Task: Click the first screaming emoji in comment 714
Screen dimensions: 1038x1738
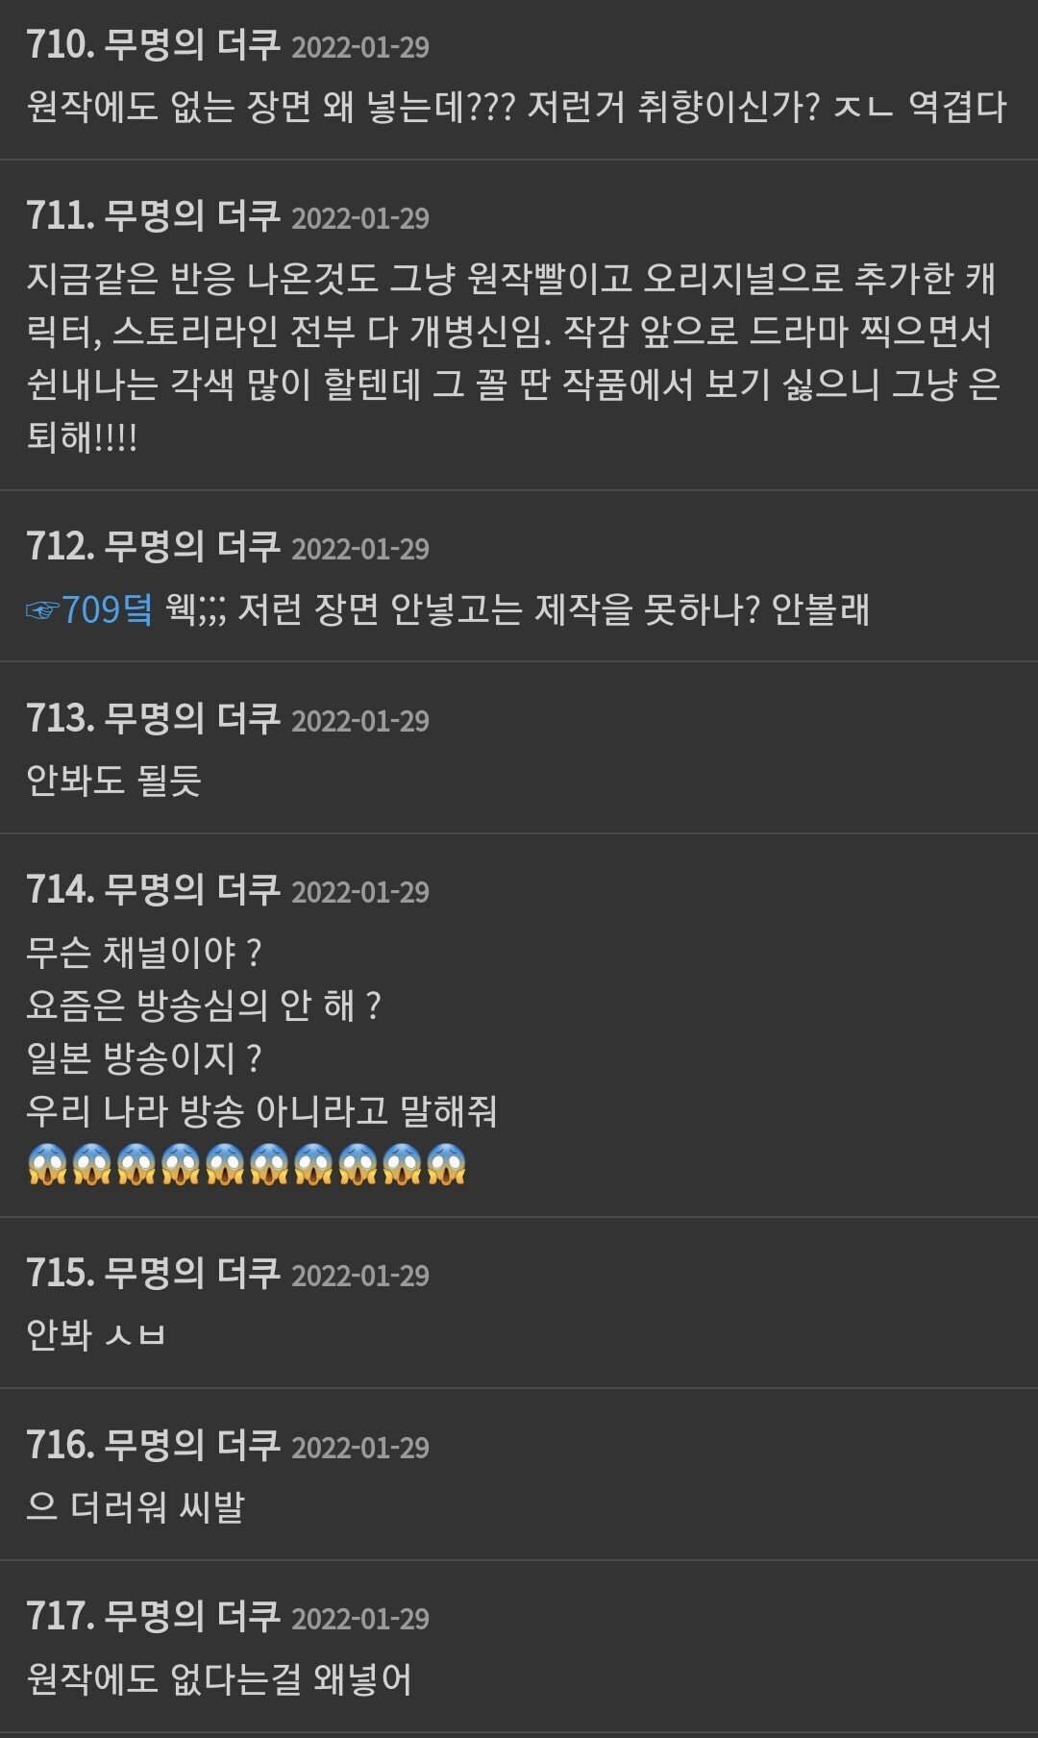Action: click(x=47, y=1164)
